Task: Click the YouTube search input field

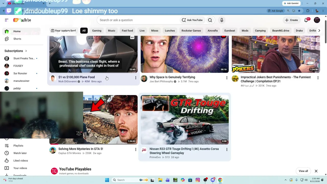Action: coord(138,20)
